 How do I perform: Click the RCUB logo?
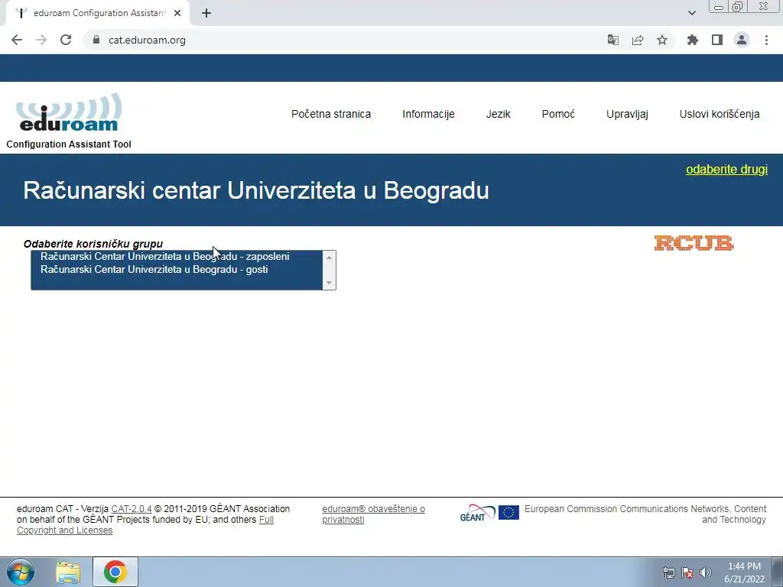click(x=694, y=243)
